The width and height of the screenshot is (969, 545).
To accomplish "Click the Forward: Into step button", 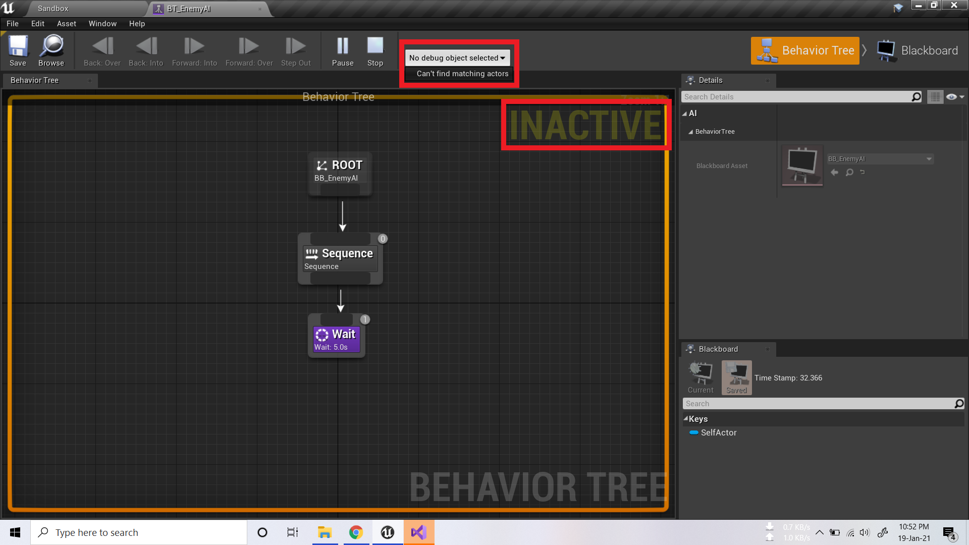I will (x=194, y=50).
